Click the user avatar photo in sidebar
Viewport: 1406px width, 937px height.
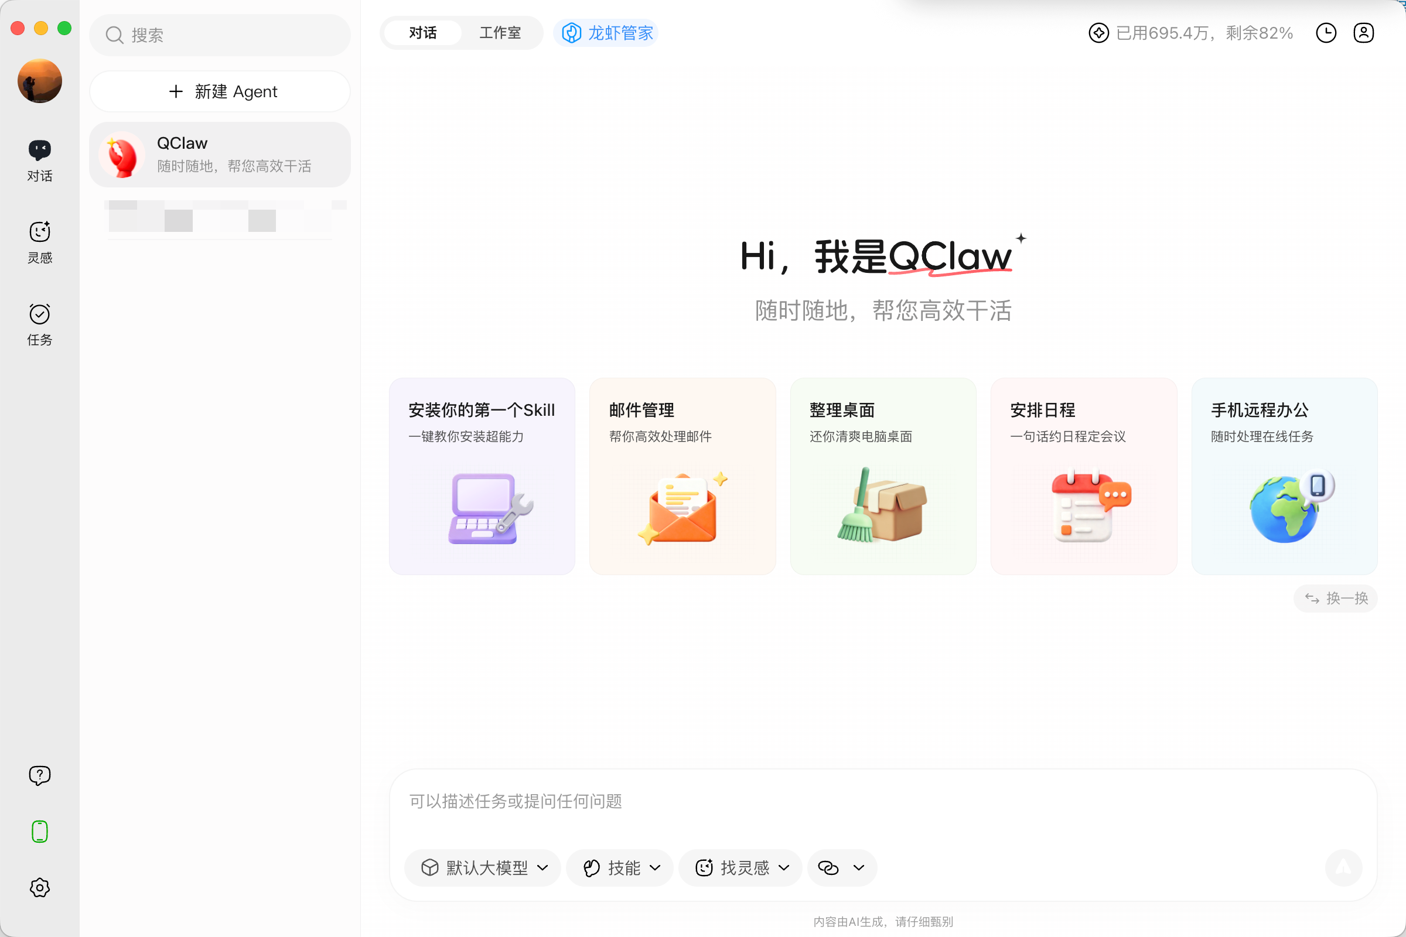tap(39, 81)
